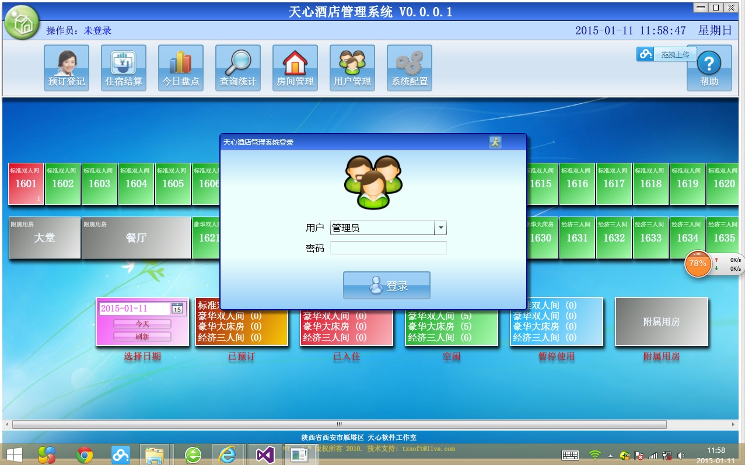Viewport: 745px width, 465px height.
Task: Open 房间管理 room management house icon
Action: [x=295, y=68]
